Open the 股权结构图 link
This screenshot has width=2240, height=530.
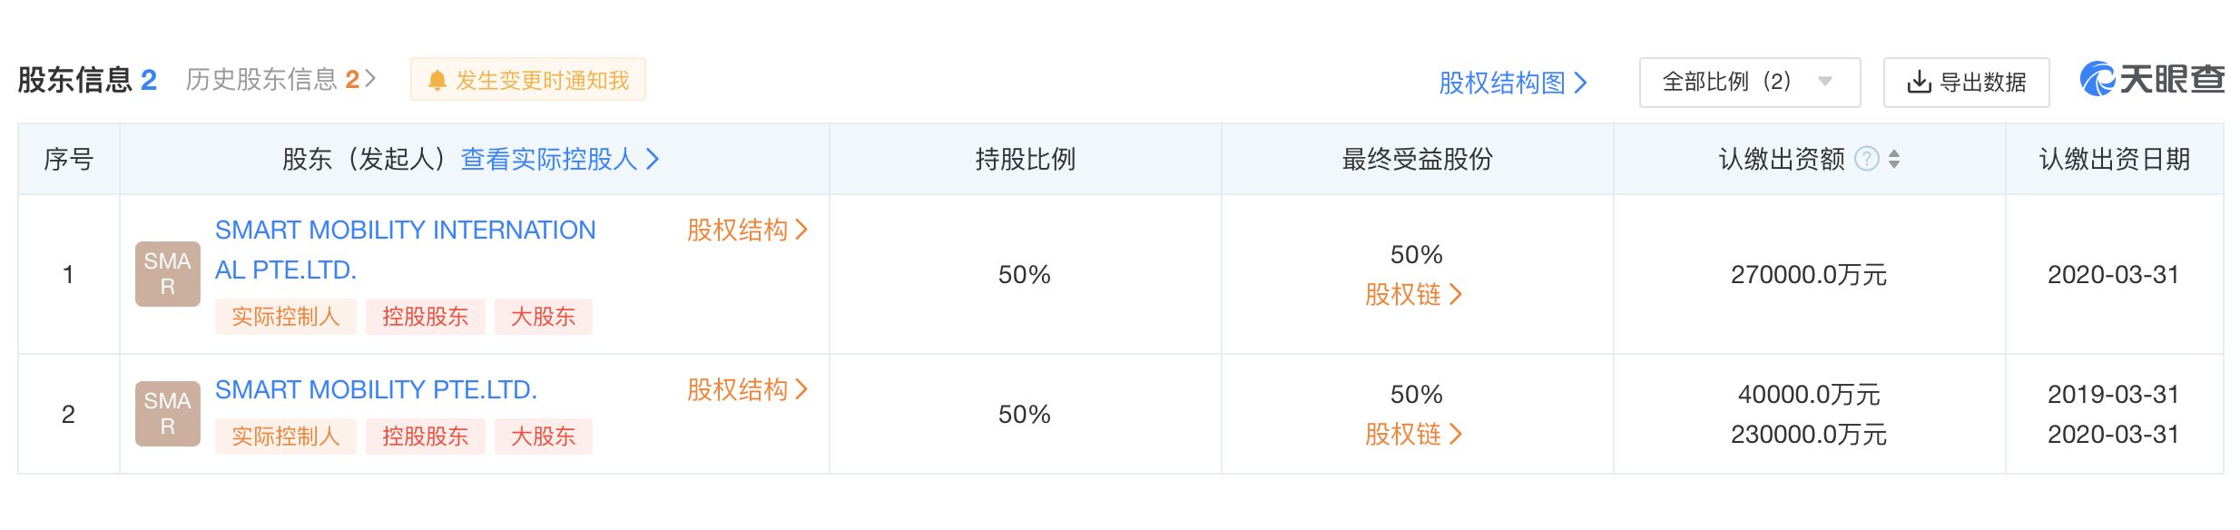tap(1512, 83)
